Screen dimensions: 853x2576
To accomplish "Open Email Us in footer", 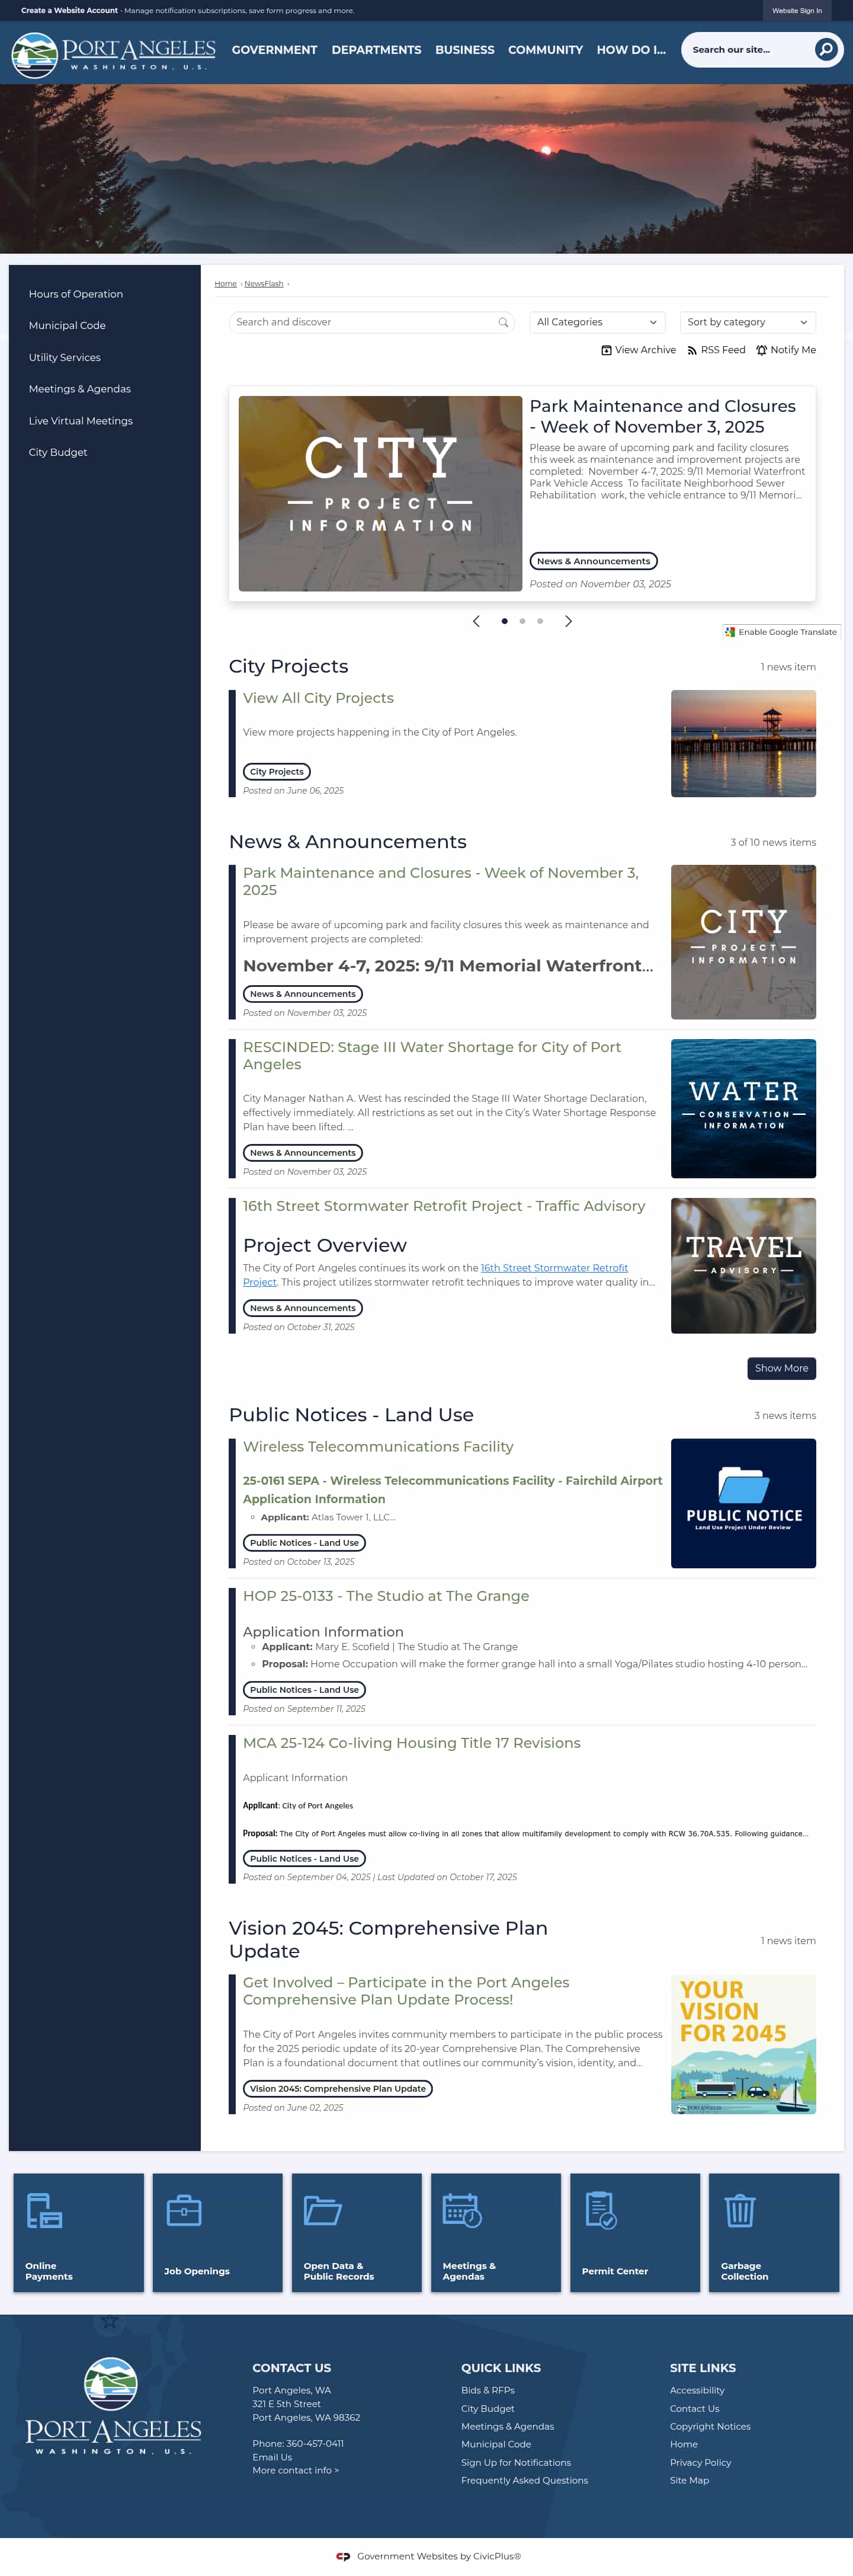I will [x=272, y=2457].
